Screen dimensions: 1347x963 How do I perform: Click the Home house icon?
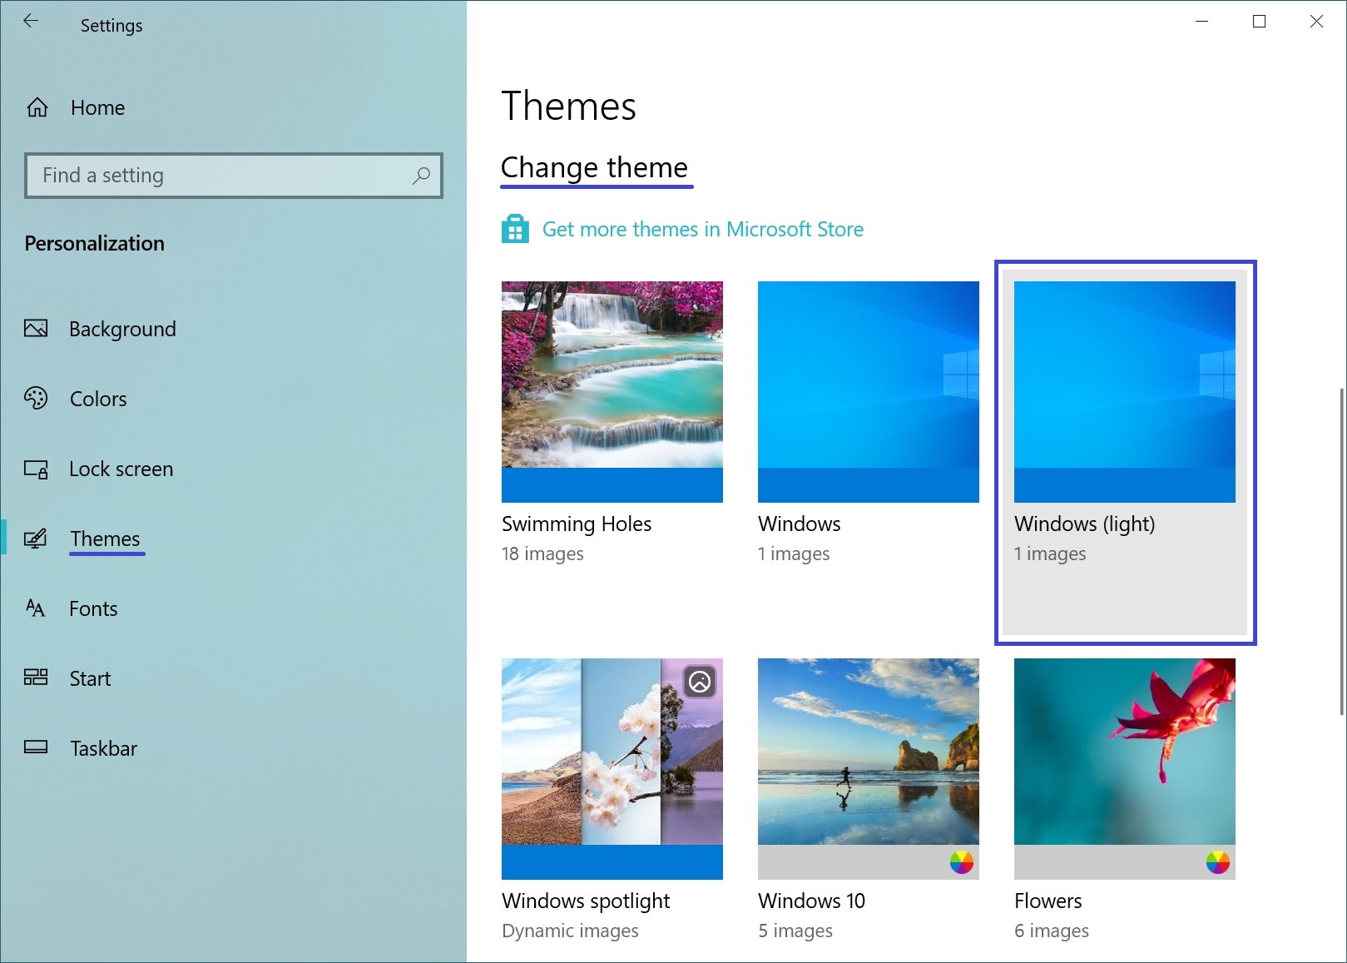click(37, 107)
